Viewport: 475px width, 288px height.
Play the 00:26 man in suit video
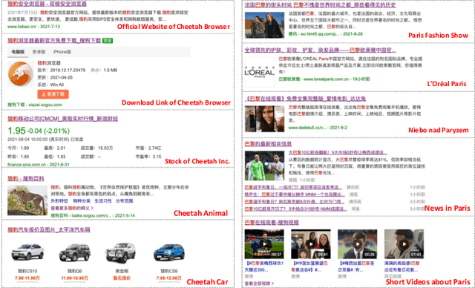[x=358, y=243]
